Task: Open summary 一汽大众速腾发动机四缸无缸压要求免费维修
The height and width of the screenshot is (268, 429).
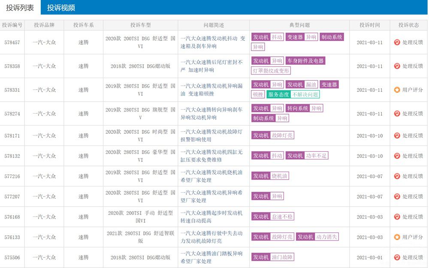Action: [211, 156]
